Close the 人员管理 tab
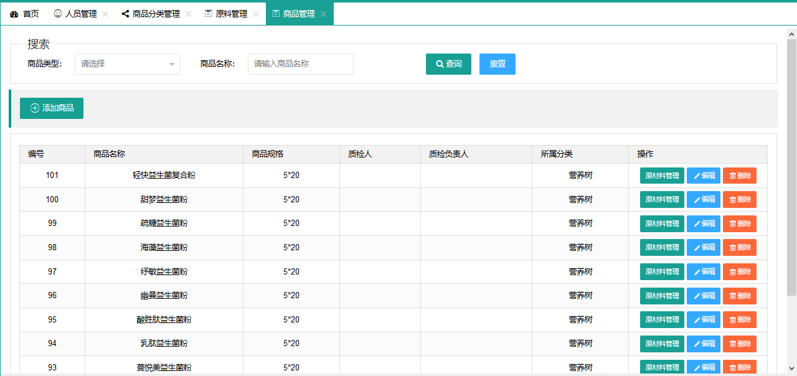This screenshot has width=797, height=376. pyautogui.click(x=105, y=14)
